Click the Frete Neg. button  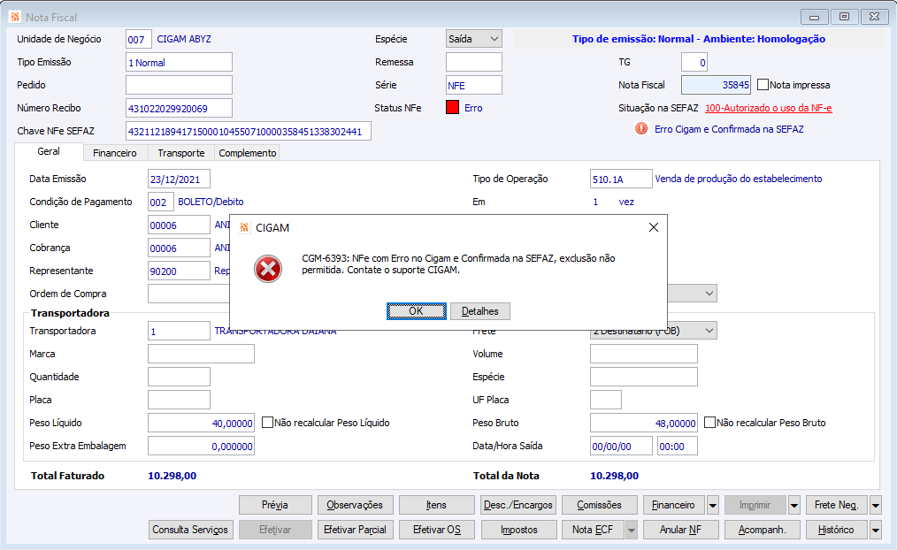tap(836, 506)
